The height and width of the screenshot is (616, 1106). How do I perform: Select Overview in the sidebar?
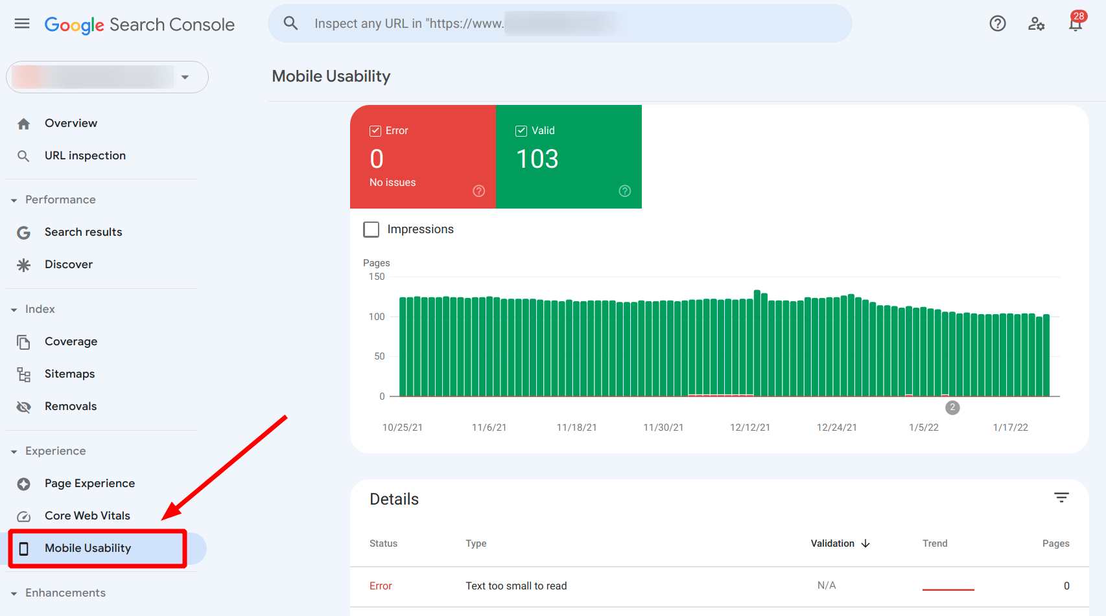[71, 123]
